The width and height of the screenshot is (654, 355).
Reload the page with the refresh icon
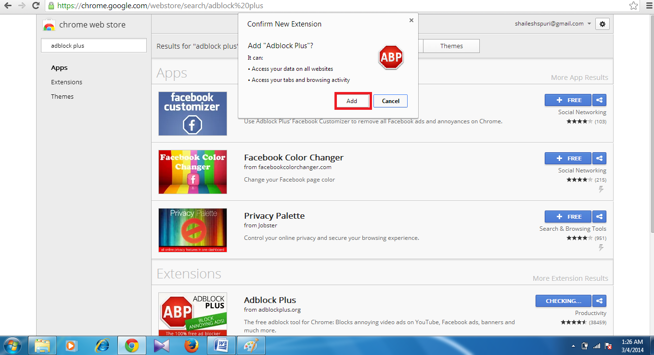pos(36,6)
